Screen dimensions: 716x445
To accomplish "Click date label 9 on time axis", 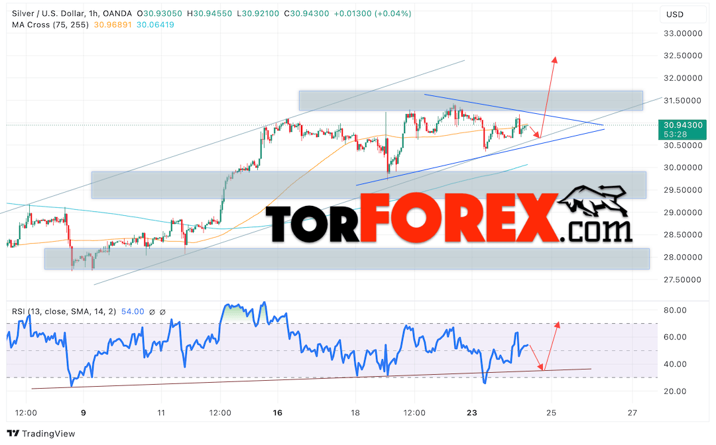I will (x=83, y=413).
